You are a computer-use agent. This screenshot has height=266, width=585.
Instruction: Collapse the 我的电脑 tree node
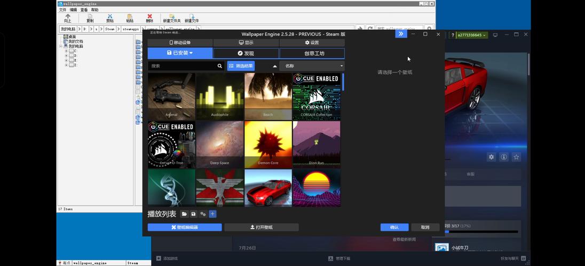(x=61, y=46)
